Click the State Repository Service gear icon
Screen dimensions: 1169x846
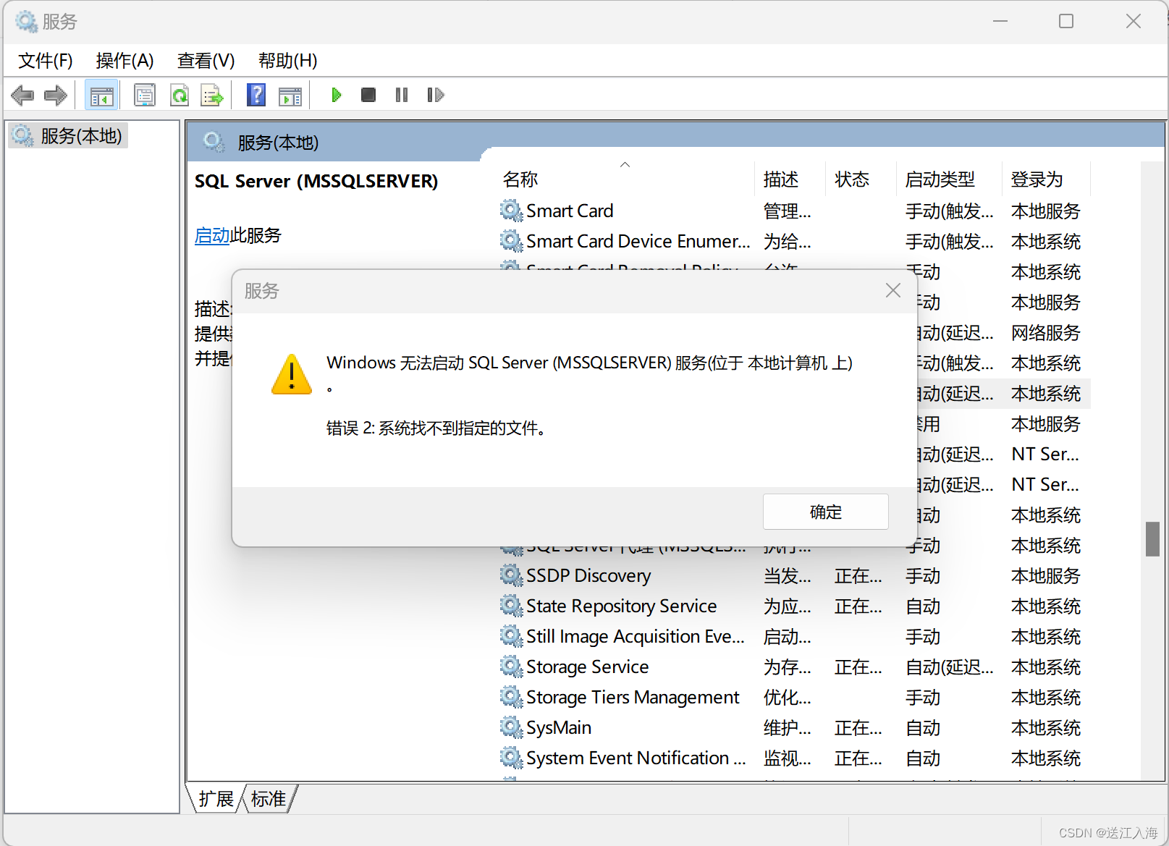511,606
